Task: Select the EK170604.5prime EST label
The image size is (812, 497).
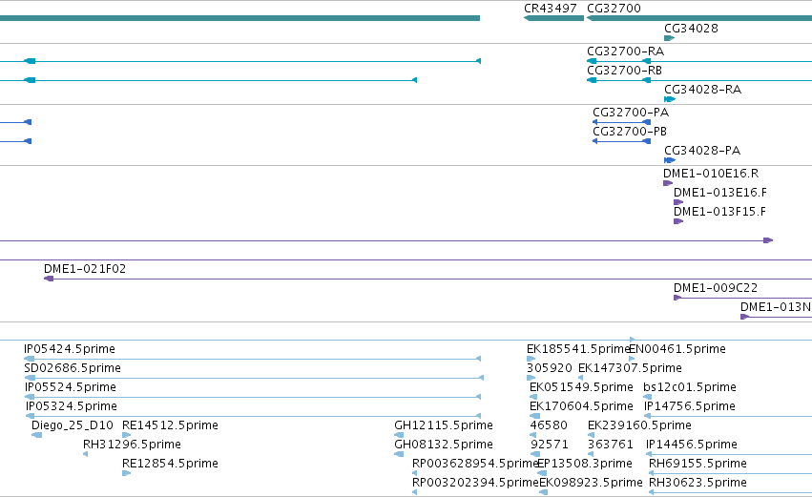Action: pyautogui.click(x=581, y=406)
